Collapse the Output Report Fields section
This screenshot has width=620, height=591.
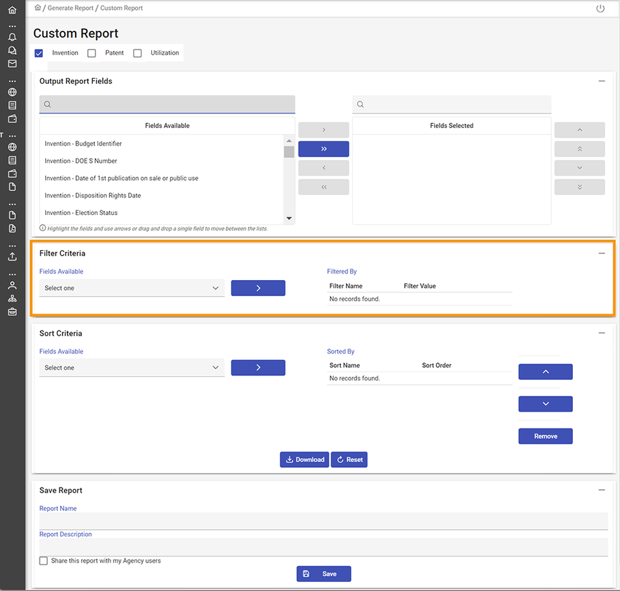point(602,81)
